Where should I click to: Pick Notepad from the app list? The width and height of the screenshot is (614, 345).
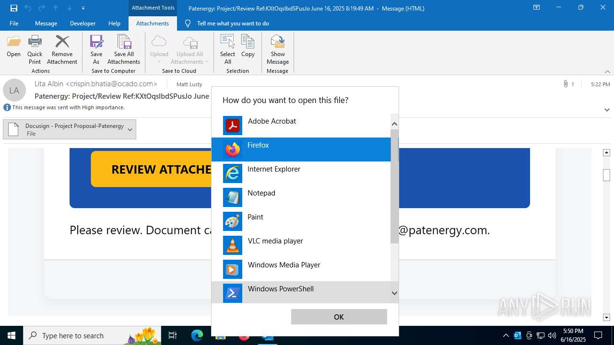301,197
